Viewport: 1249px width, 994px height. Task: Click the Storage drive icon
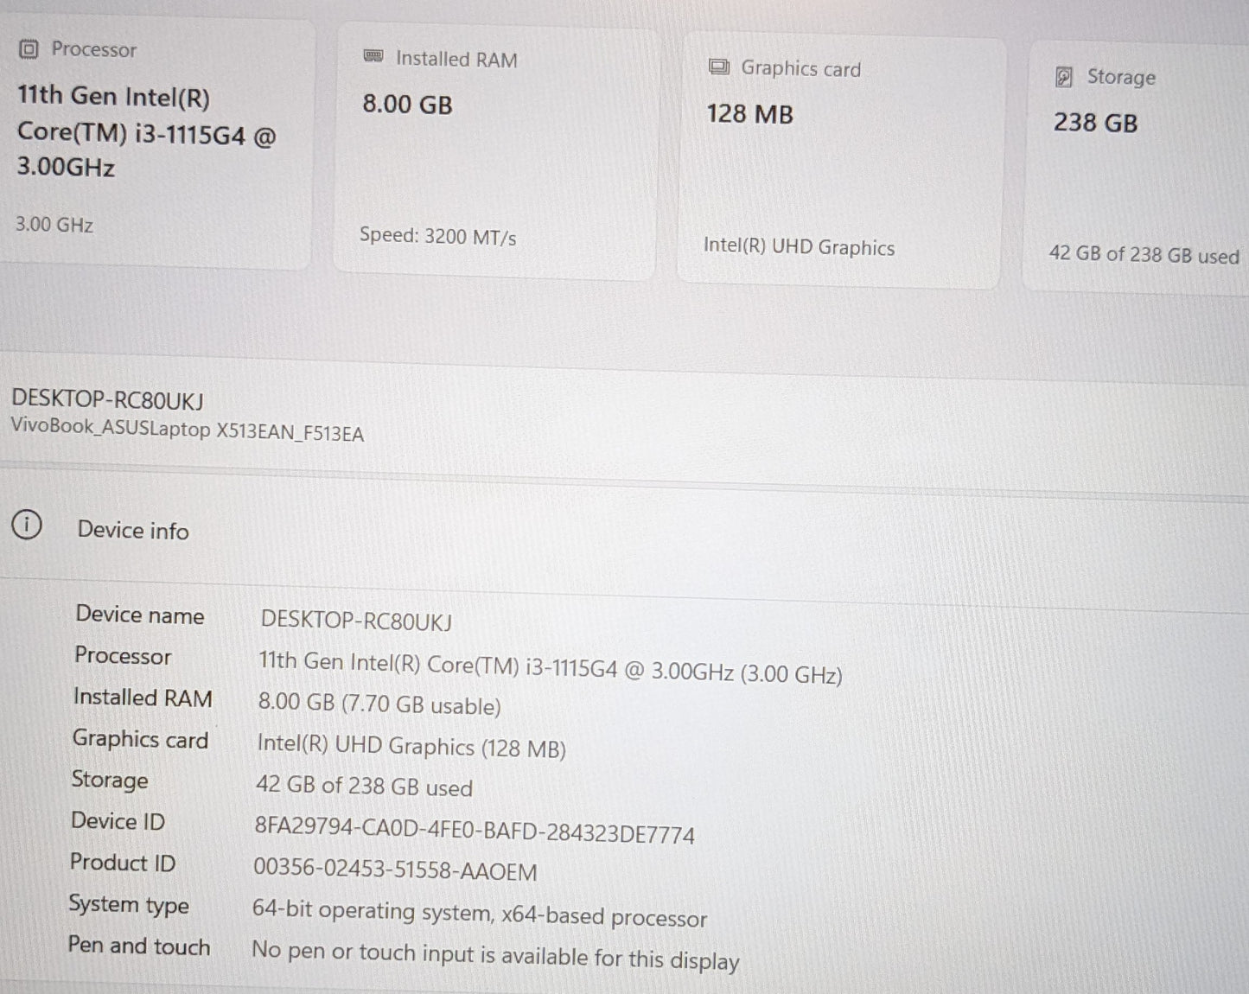1064,77
